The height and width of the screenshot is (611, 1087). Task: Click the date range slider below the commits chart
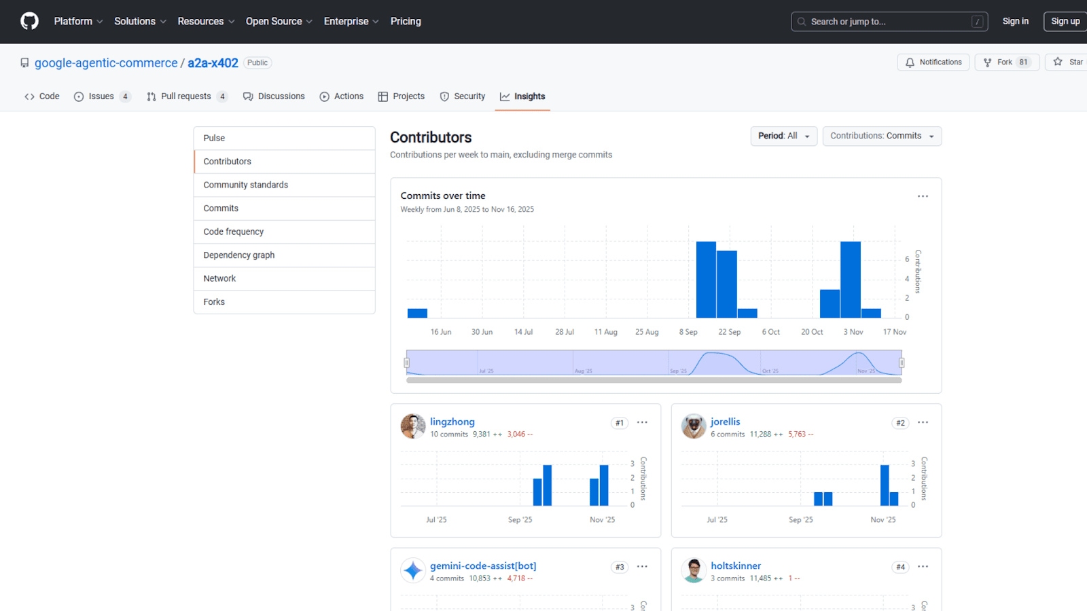click(652, 363)
